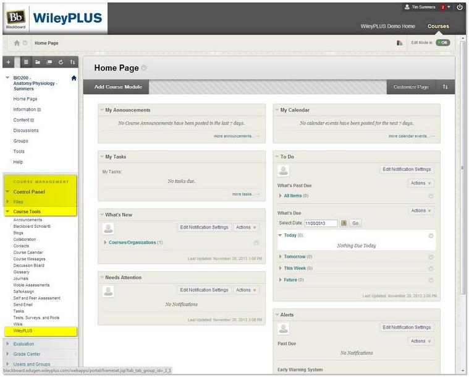Screen dimensions: 469x377
Task: Expand This Week in What's Due
Action: 281,268
